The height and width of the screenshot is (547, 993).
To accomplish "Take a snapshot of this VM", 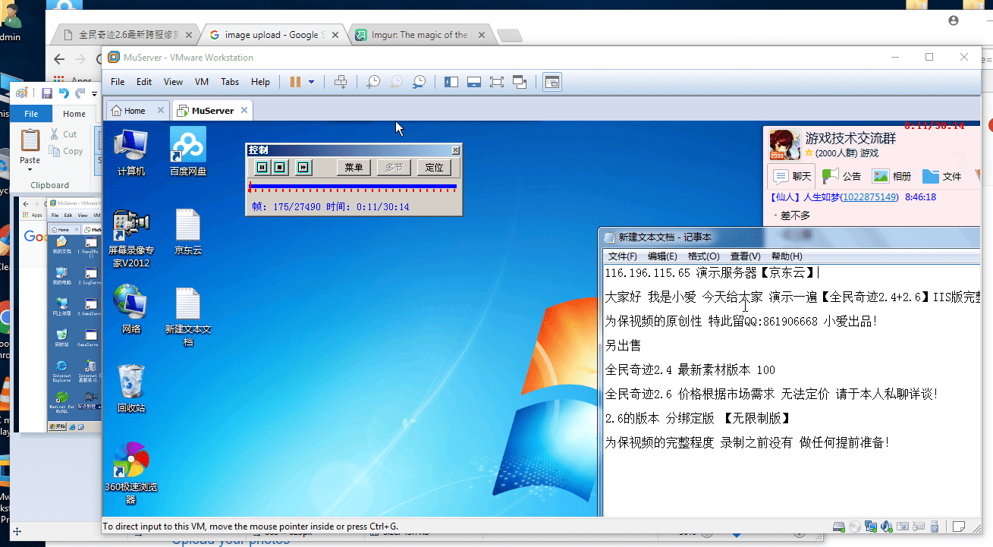I will (x=373, y=82).
